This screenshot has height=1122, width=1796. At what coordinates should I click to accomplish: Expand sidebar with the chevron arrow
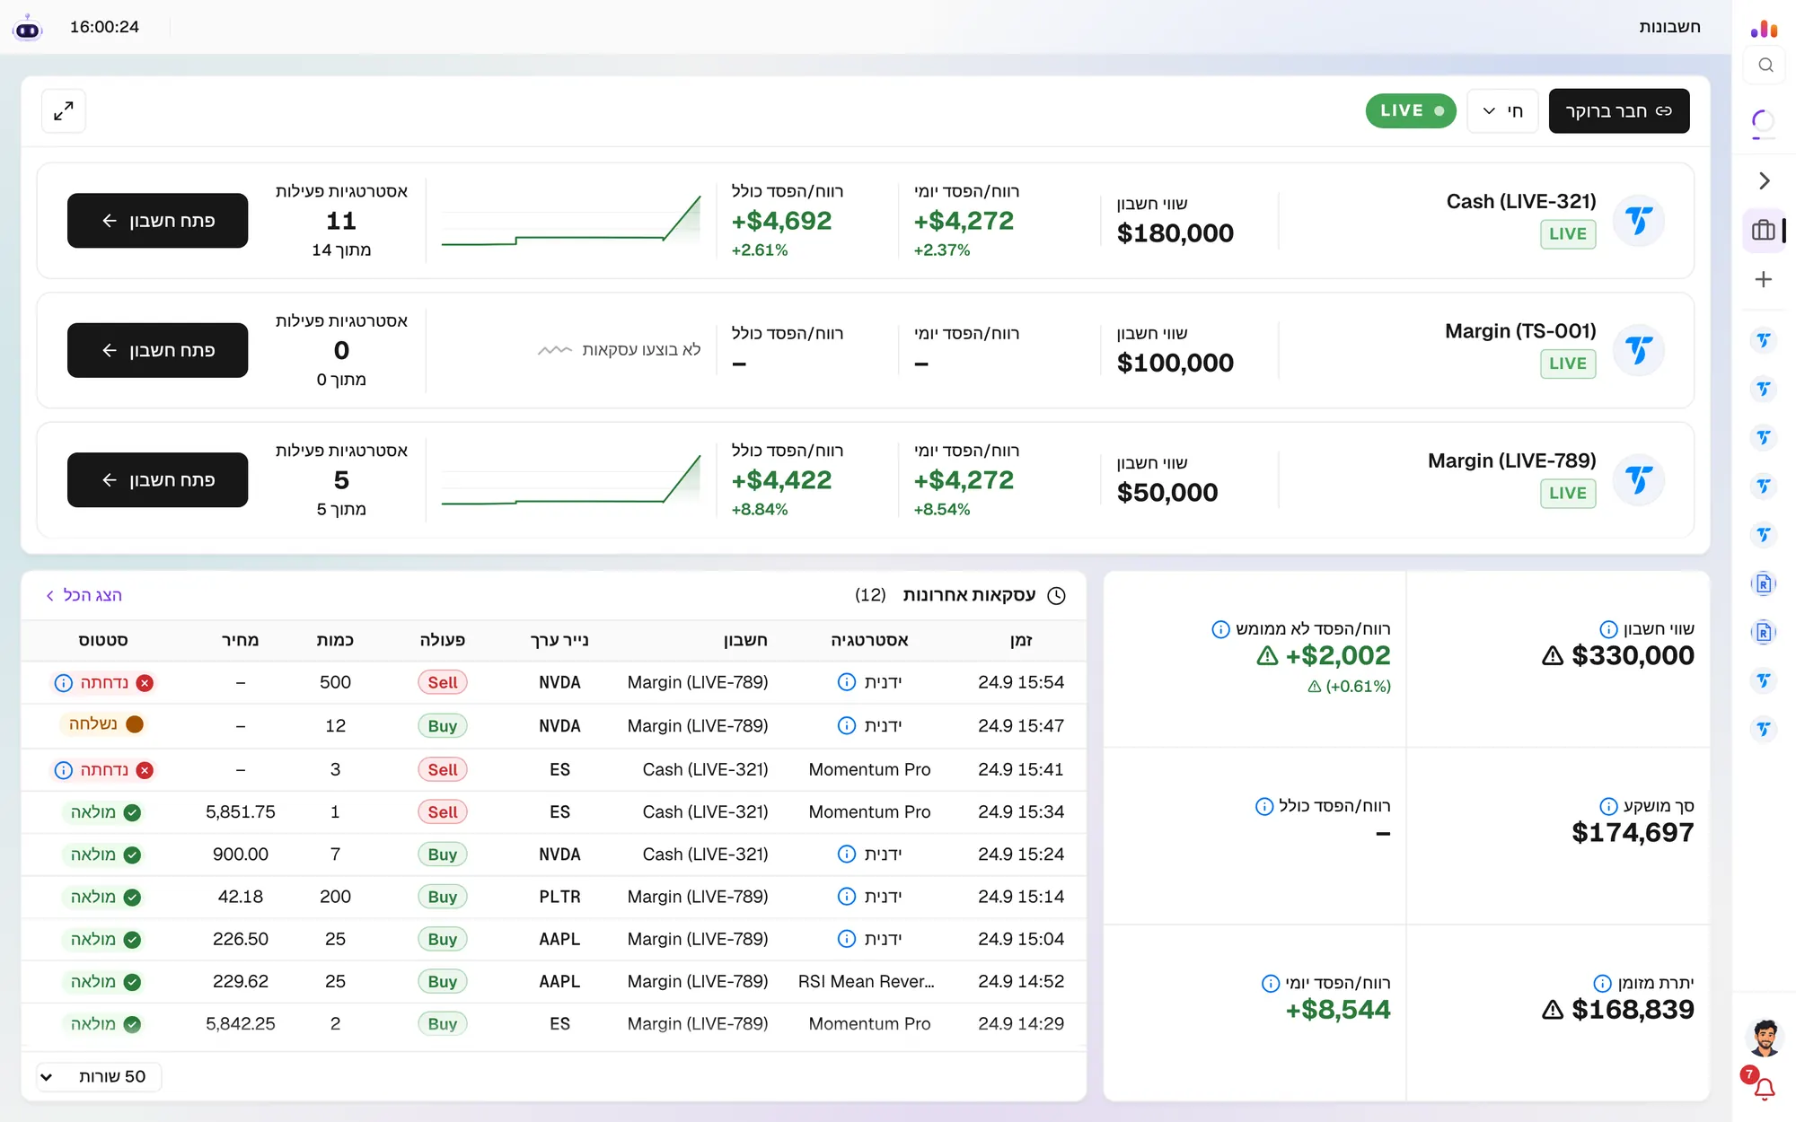[x=1765, y=181]
